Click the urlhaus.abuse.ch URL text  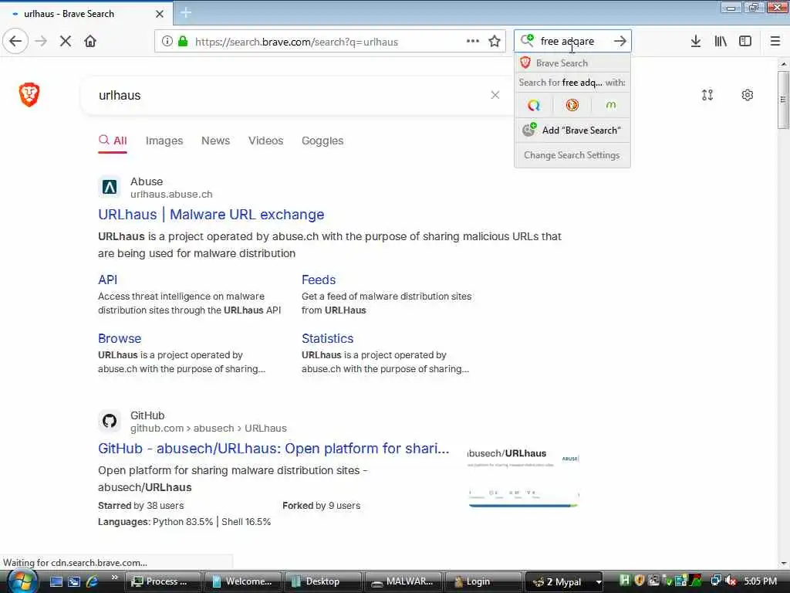tap(171, 194)
